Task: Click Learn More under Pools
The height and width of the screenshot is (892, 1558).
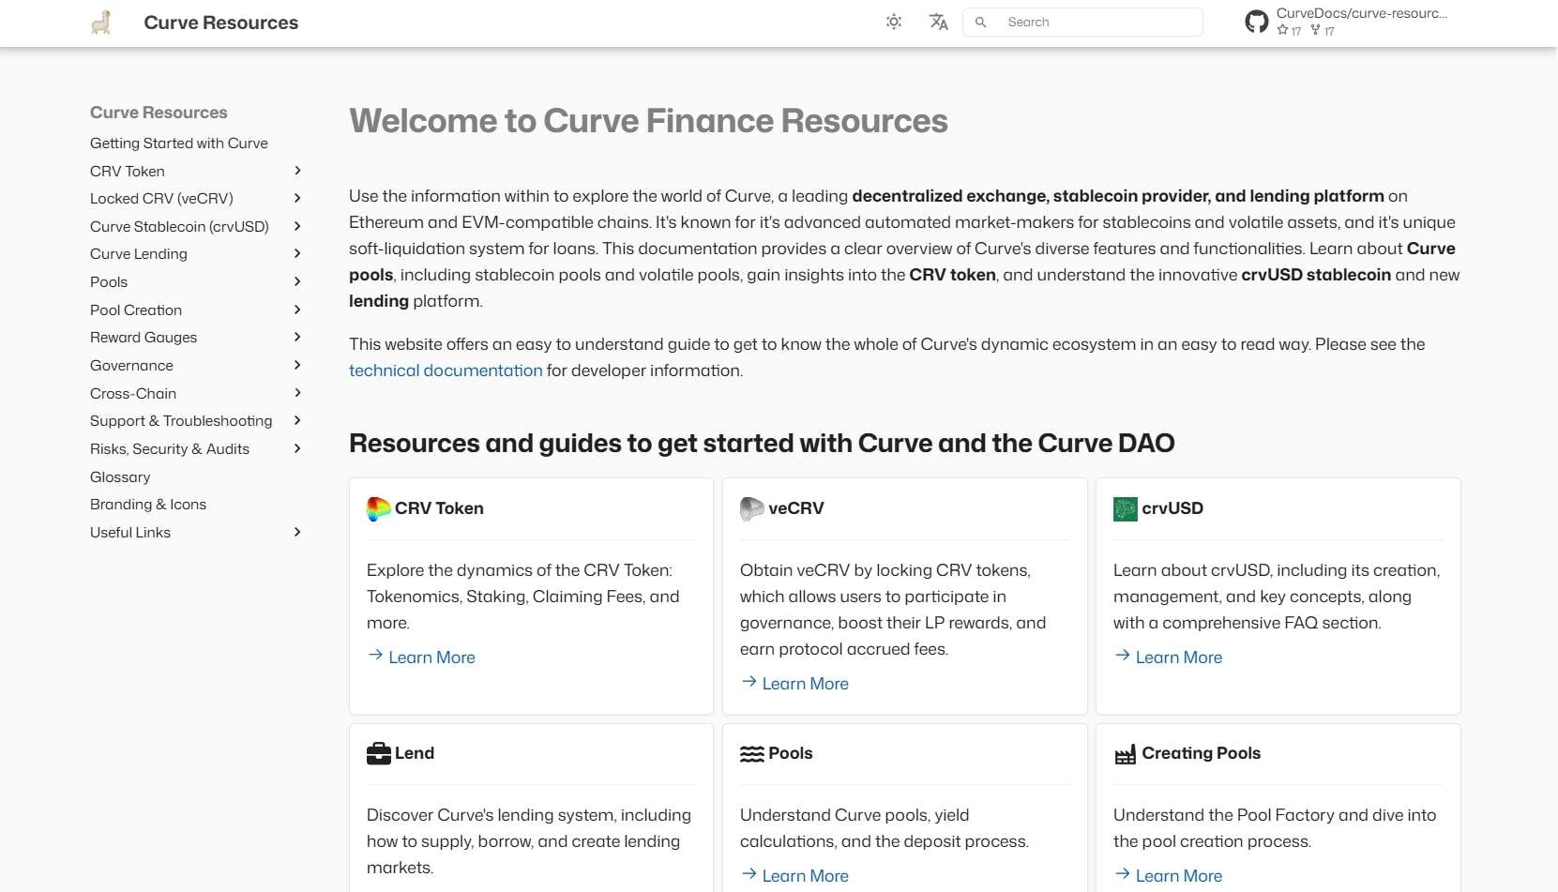Action: (805, 876)
